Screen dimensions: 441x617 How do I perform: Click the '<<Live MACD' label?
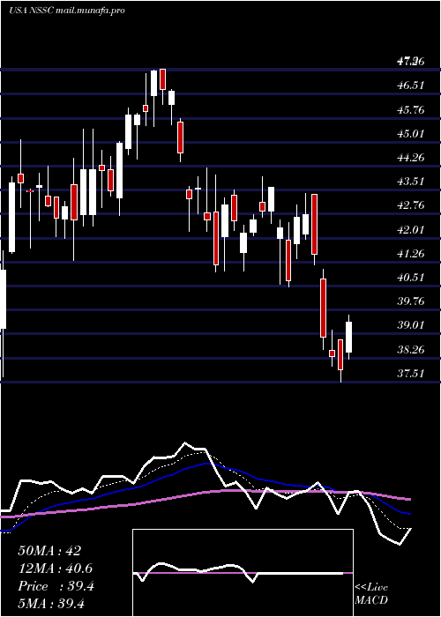click(x=371, y=594)
